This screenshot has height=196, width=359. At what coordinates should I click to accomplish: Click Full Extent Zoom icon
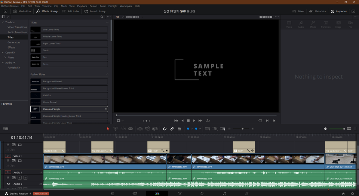coord(208,129)
